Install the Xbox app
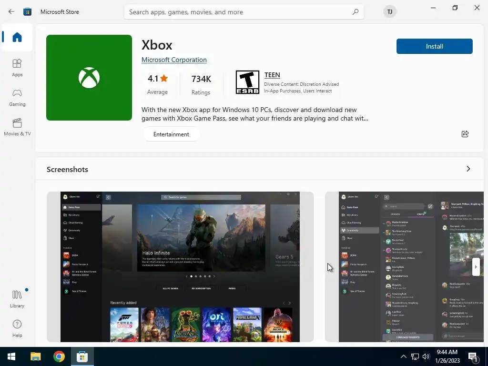 click(x=435, y=46)
